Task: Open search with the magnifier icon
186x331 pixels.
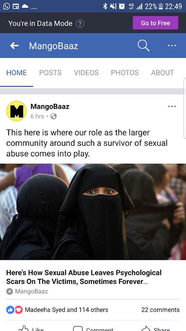Action: 143,46
